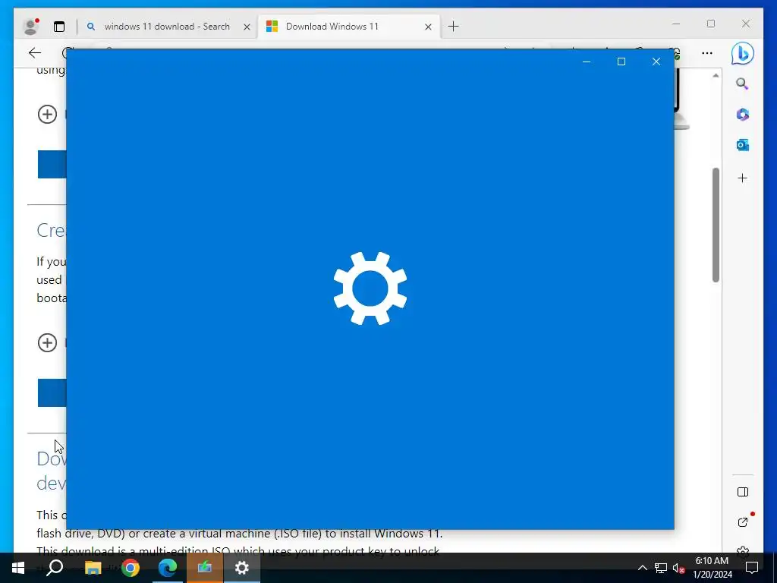
Task: Select the Settings gear on taskbar
Action: tap(242, 568)
